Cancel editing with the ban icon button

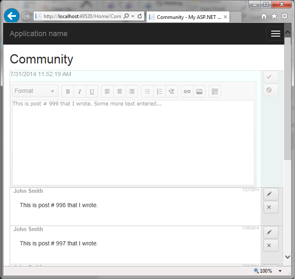tap(271, 90)
